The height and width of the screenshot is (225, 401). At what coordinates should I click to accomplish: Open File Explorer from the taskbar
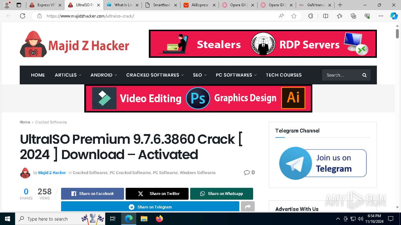(x=144, y=219)
